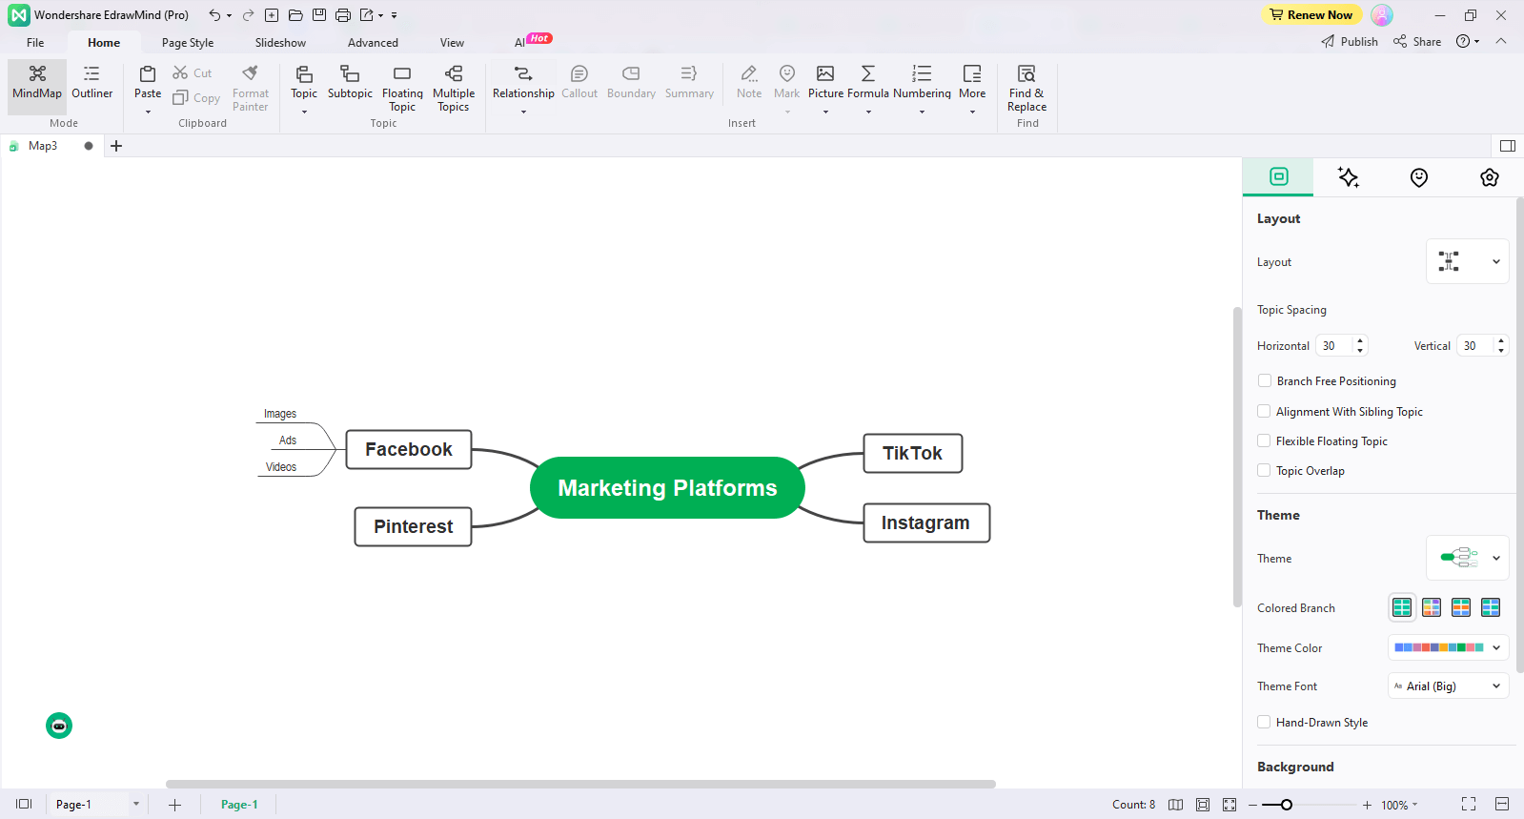Select the fourth Colored Branch swatch
Image resolution: width=1524 pixels, height=819 pixels.
point(1491,607)
